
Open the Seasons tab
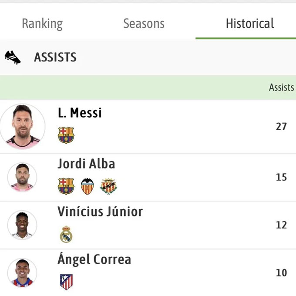click(144, 24)
